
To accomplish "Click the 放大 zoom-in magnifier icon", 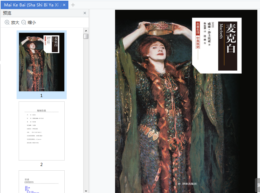I will tap(7, 22).
